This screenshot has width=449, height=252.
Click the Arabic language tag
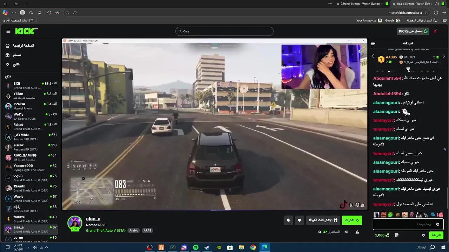tap(134, 230)
